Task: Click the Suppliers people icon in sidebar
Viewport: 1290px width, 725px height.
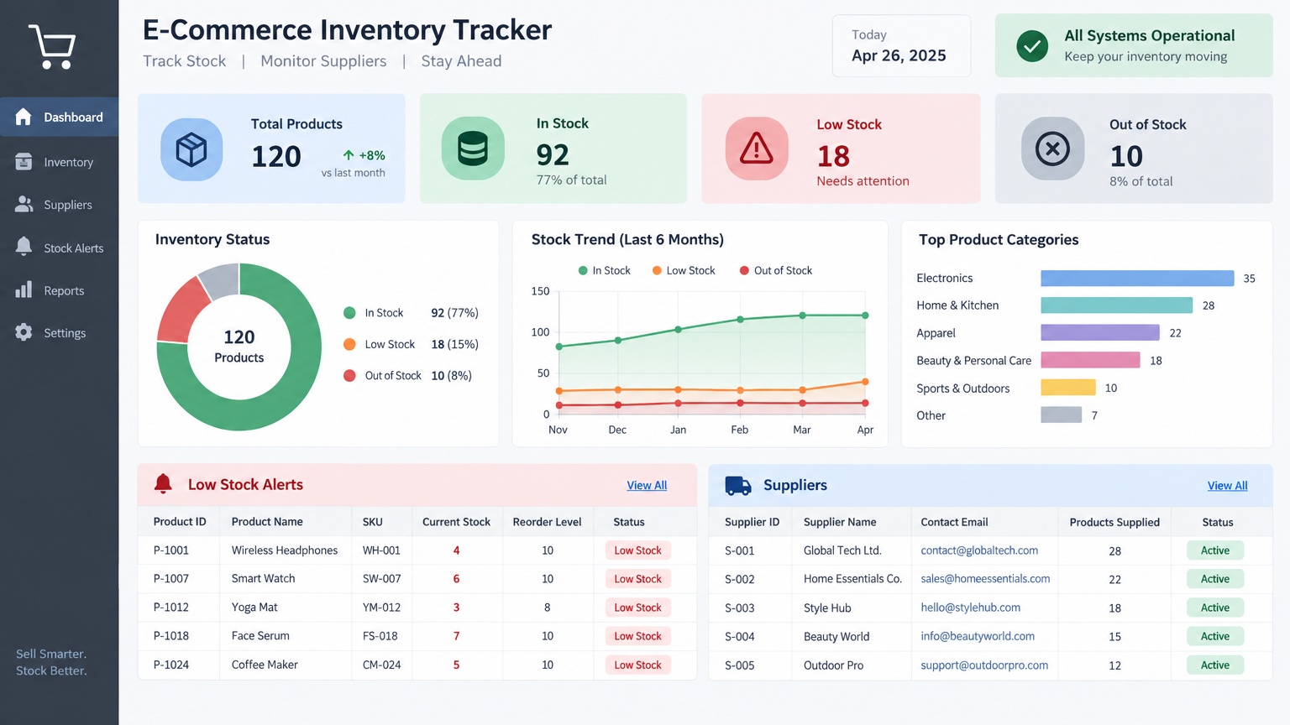Action: [24, 204]
